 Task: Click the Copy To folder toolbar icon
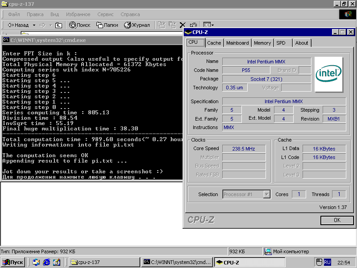coord(172,25)
